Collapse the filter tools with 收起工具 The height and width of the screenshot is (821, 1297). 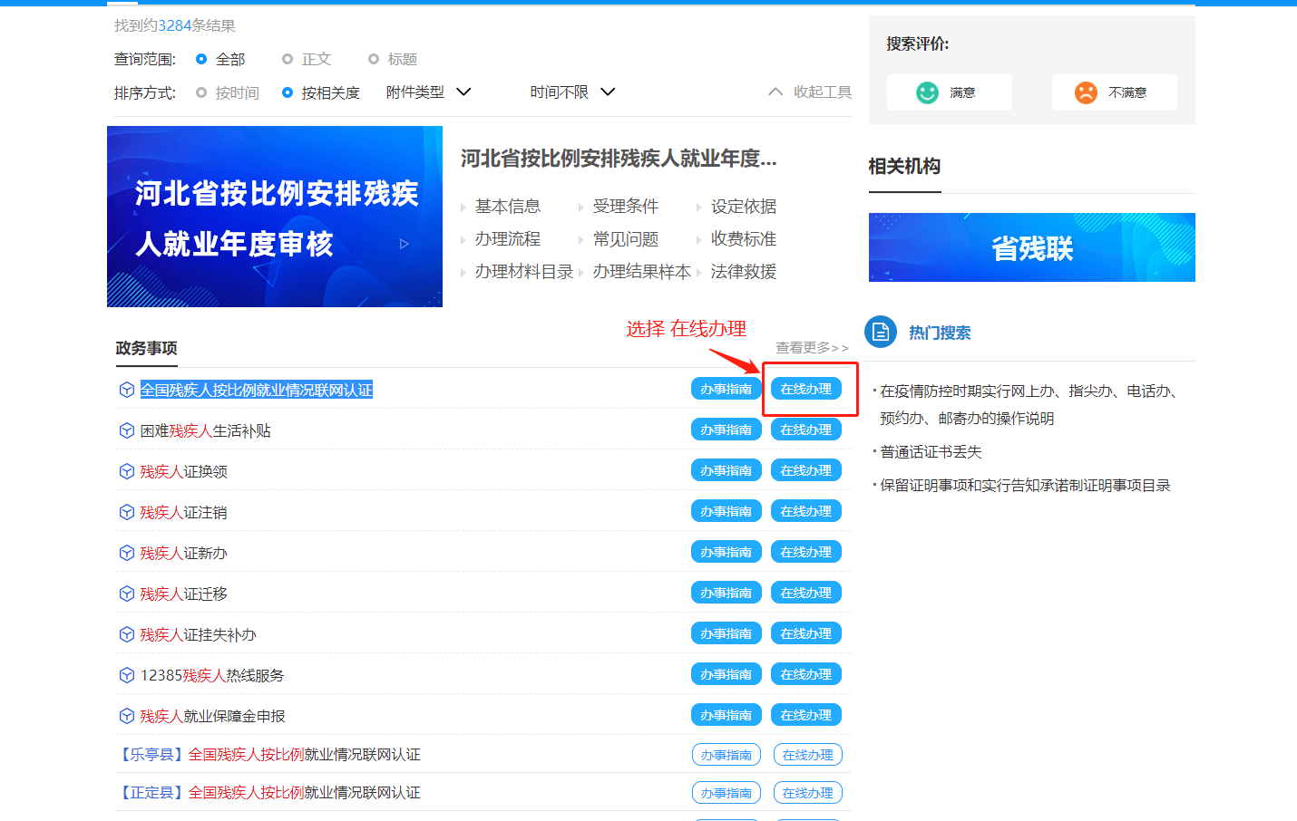click(x=810, y=92)
